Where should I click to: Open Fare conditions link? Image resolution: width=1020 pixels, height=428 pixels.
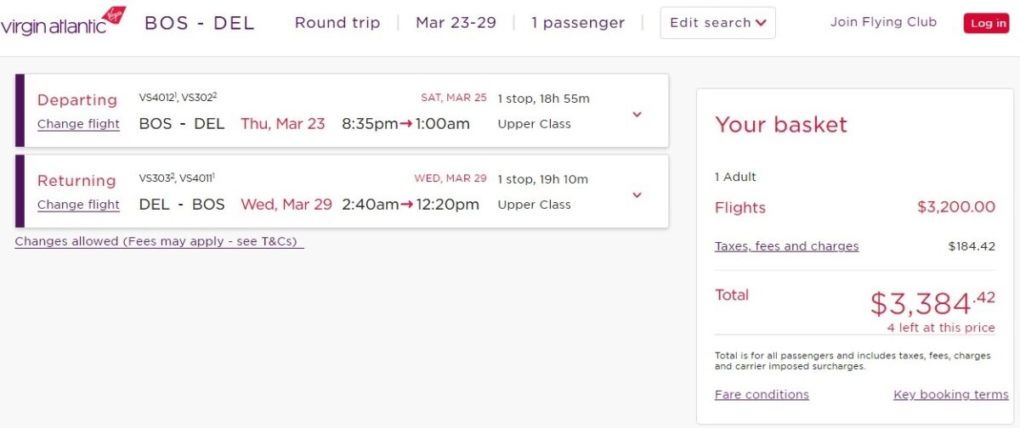[x=762, y=394]
